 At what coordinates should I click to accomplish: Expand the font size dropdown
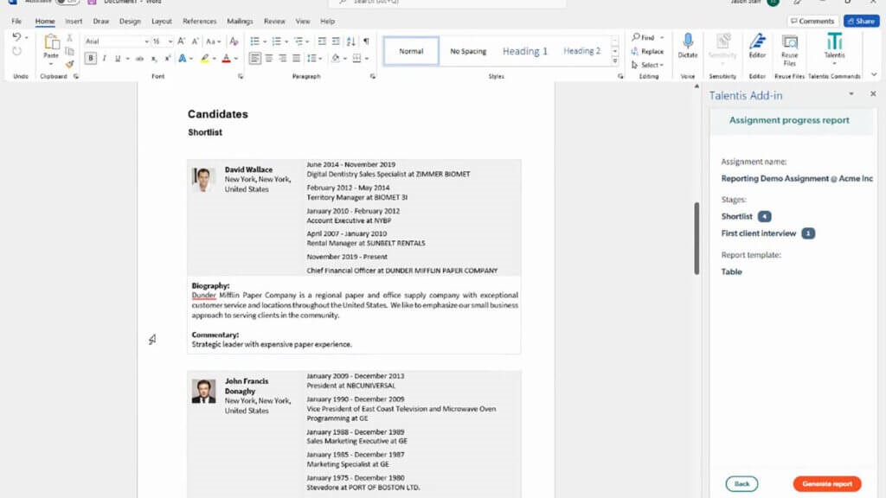(170, 41)
